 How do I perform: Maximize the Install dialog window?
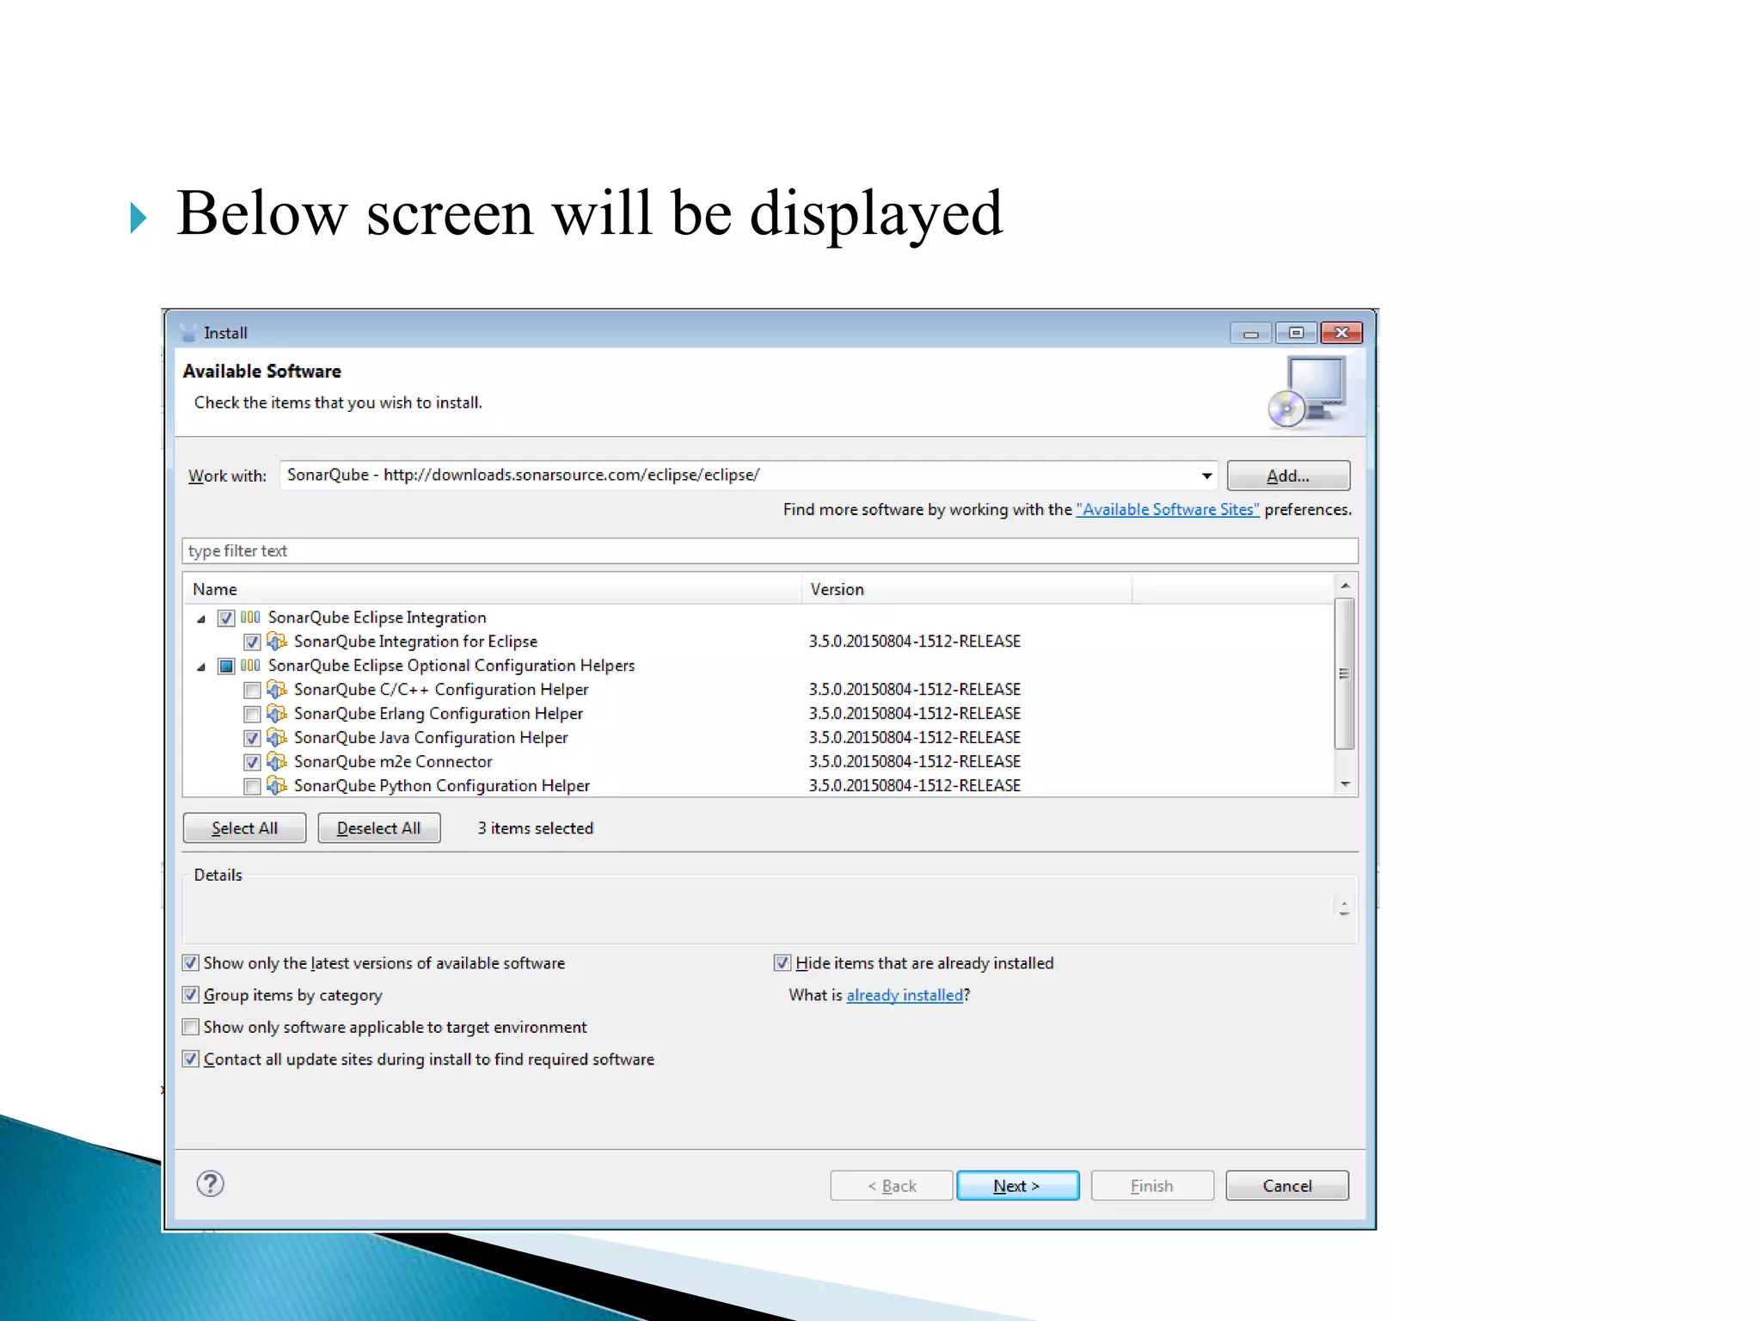click(x=1297, y=333)
